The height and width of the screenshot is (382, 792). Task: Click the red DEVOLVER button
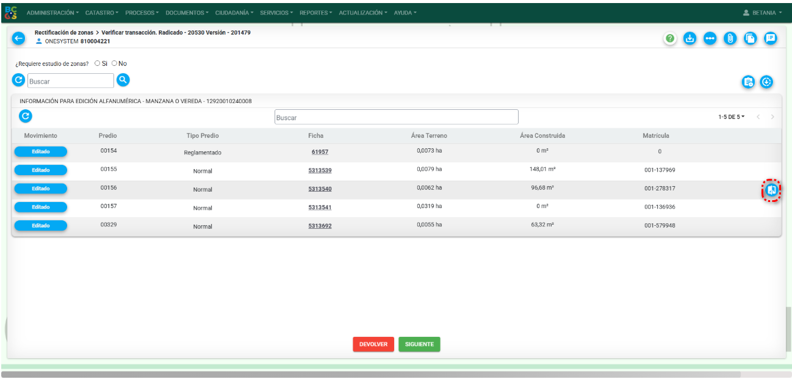(373, 344)
